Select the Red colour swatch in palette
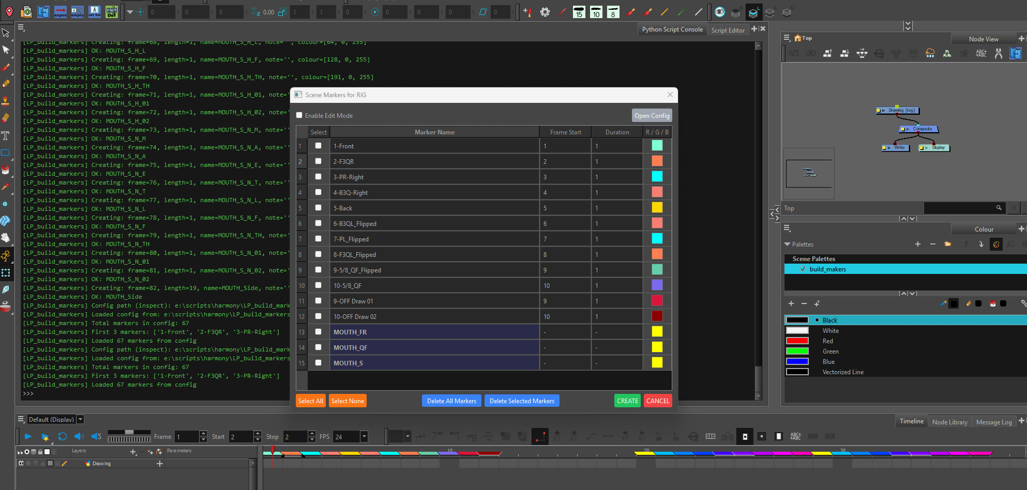The image size is (1027, 490). (x=797, y=341)
